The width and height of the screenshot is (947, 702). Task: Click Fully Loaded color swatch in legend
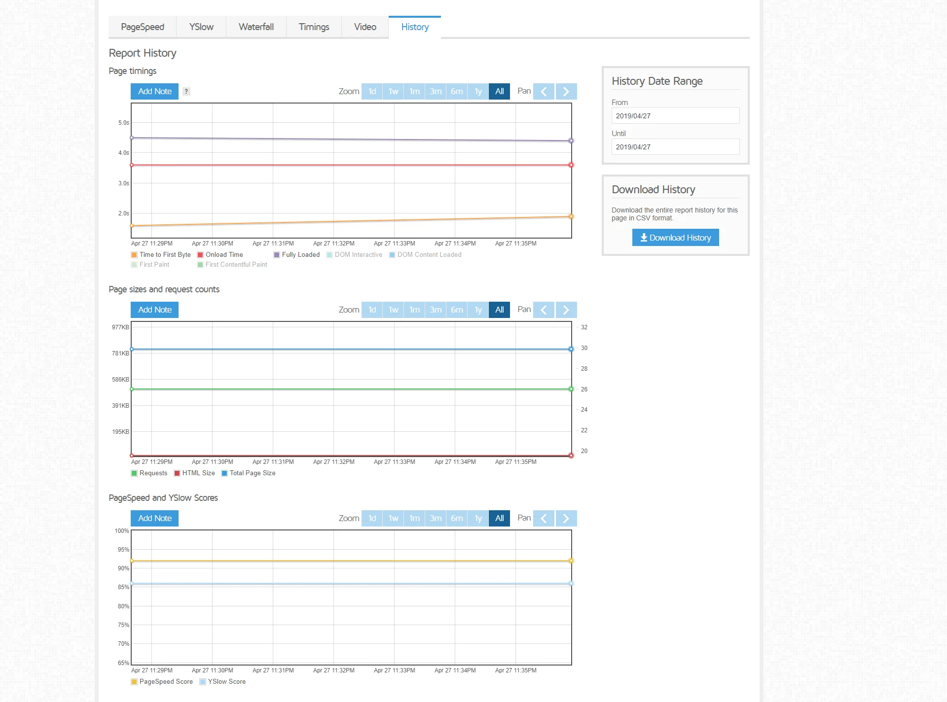(277, 255)
